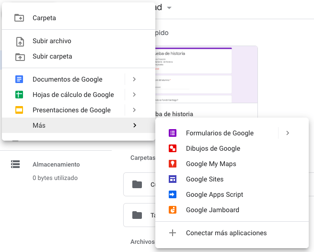Click the green Hojas de cálculo icon
Screen dimensions: 314x252
tap(19, 95)
